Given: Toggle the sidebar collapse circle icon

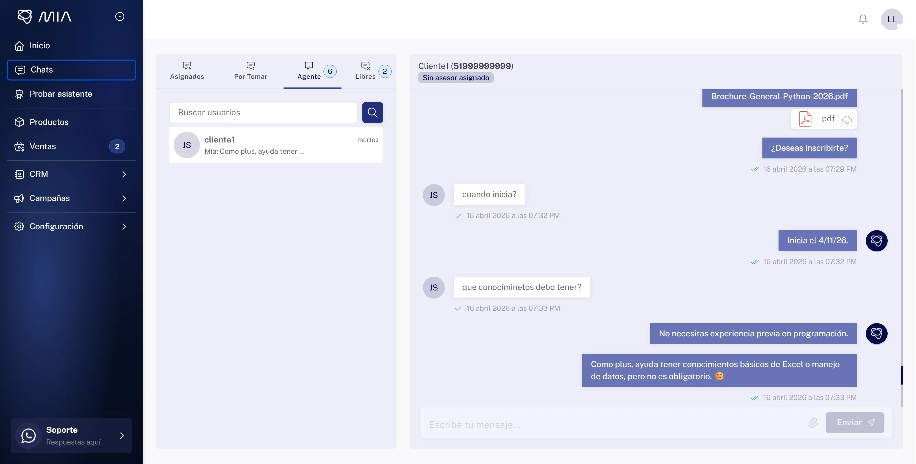Looking at the screenshot, I should (x=120, y=16).
